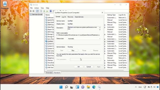Click the Themes service row icon

(46, 60)
